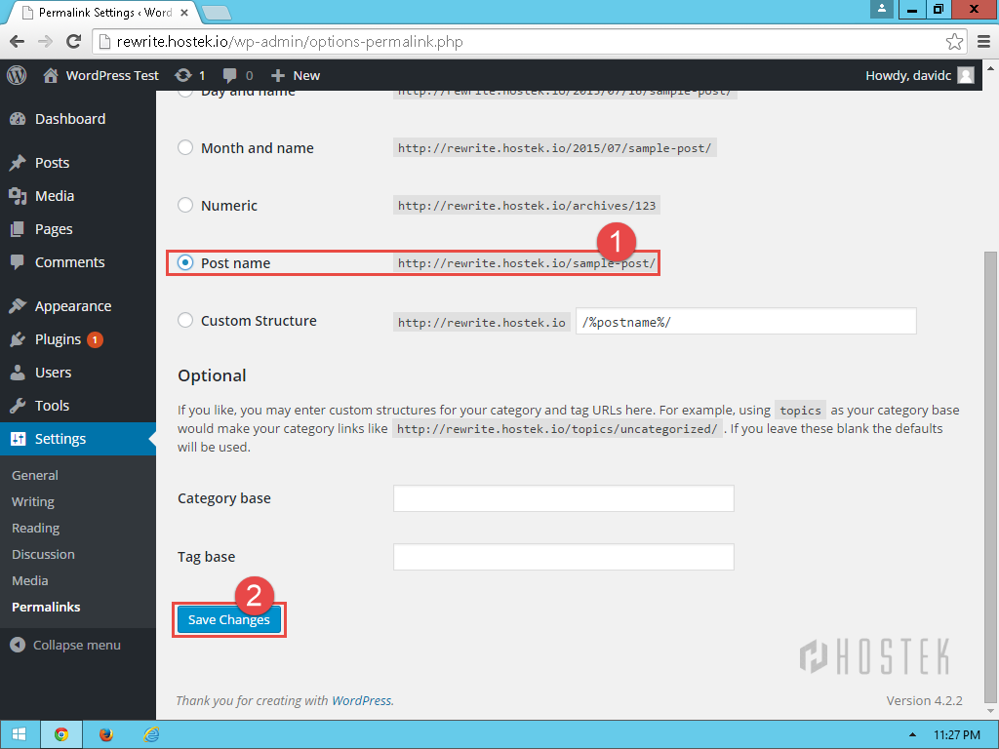The image size is (999, 749).
Task: Click the WordPress logo in admin bar
Action: pos(17,75)
